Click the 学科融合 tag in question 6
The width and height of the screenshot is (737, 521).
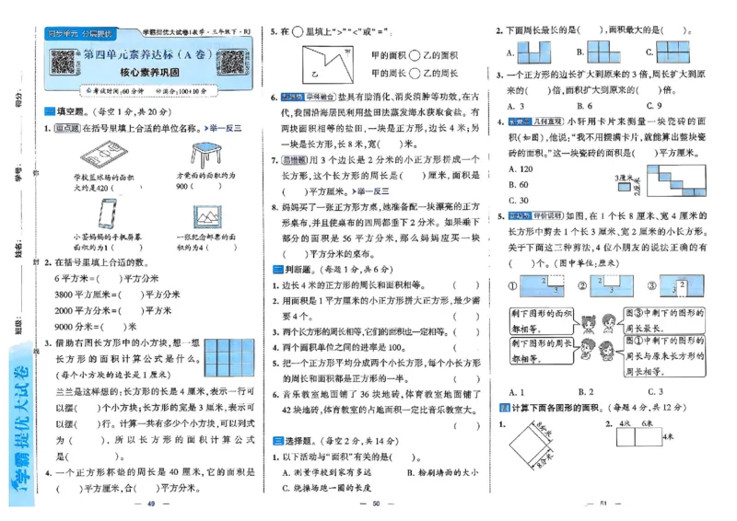(x=321, y=98)
